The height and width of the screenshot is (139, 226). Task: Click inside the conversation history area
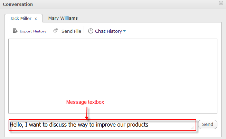[113, 76]
